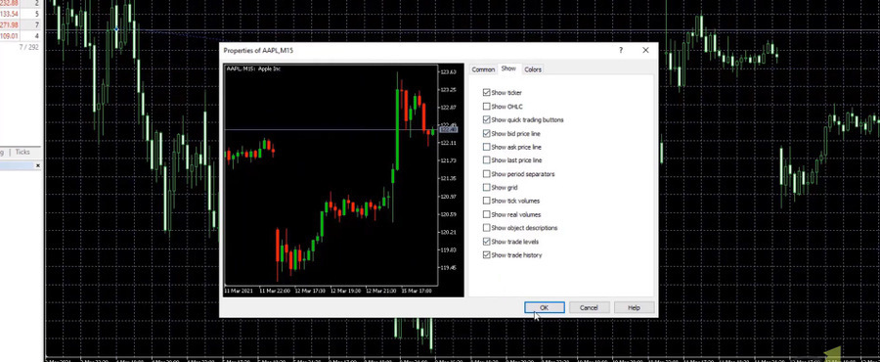Check Show last price line
This screenshot has width=880, height=362.
point(486,160)
